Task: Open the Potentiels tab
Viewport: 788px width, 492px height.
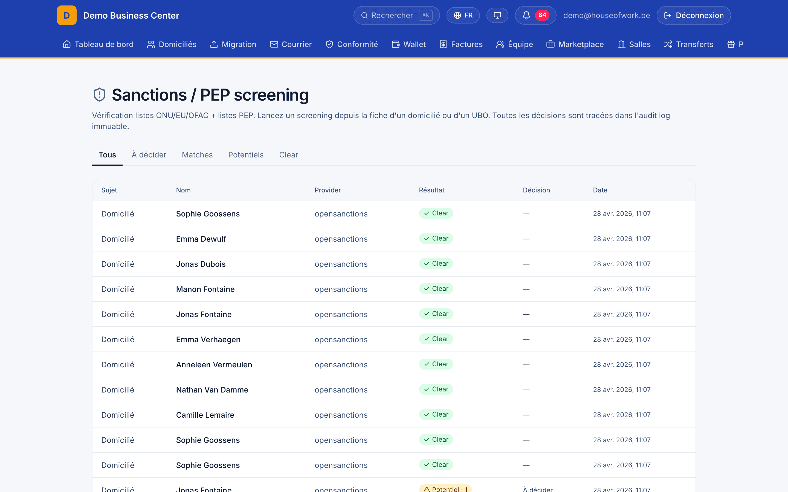Action: tap(246, 155)
